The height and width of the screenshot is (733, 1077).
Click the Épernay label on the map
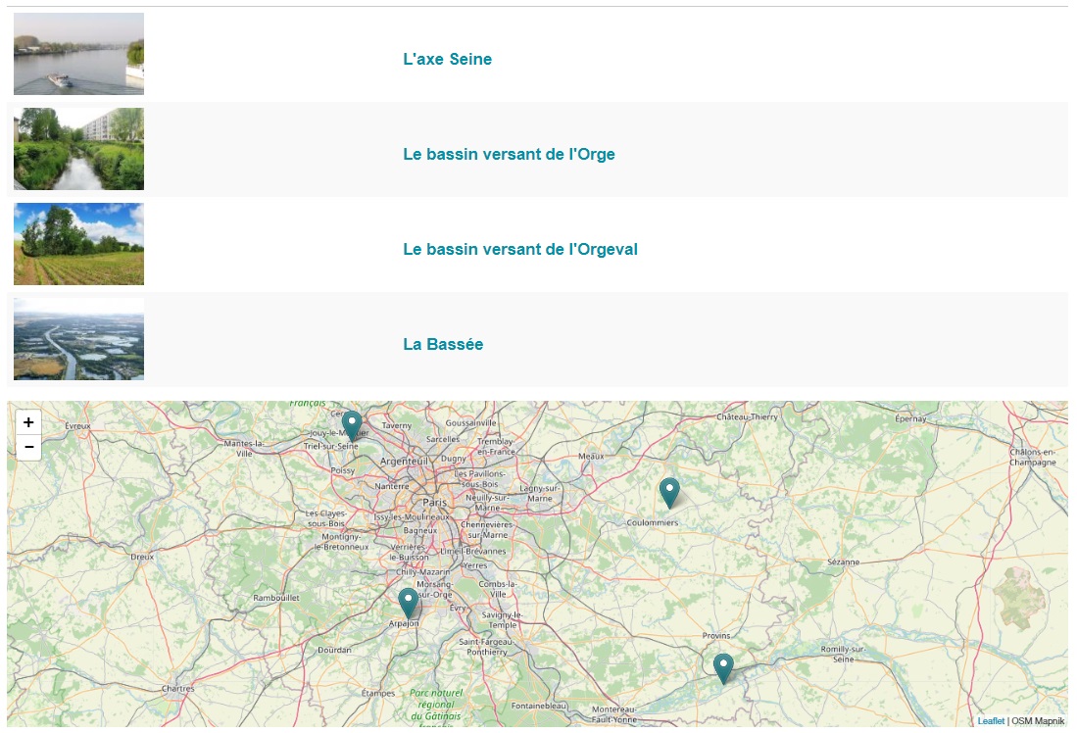910,418
